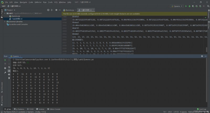The height and width of the screenshot is (113, 210).
Task: Minimize the Run tool window
Action: point(206,56)
